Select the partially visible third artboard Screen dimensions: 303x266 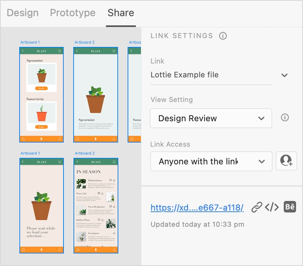[x=134, y=95]
